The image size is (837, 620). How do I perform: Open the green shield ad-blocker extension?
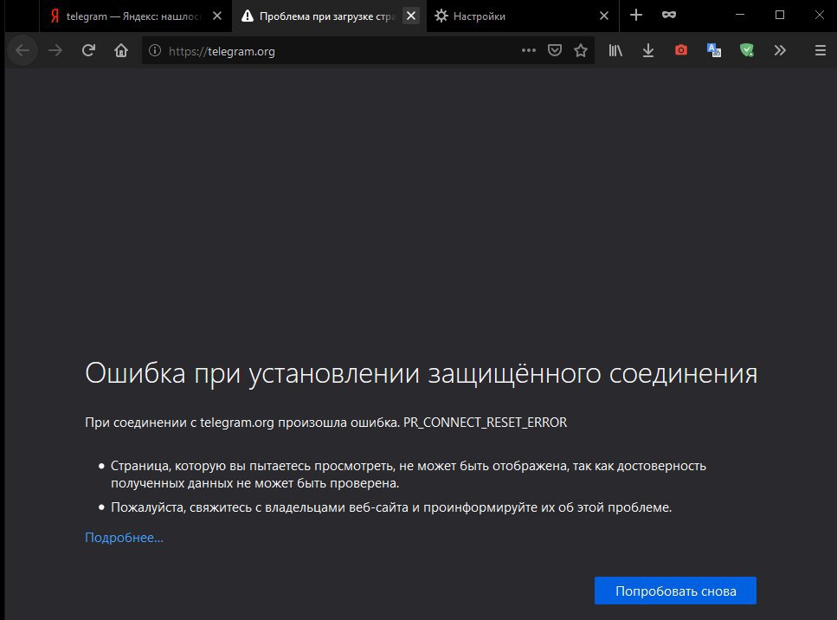click(747, 50)
